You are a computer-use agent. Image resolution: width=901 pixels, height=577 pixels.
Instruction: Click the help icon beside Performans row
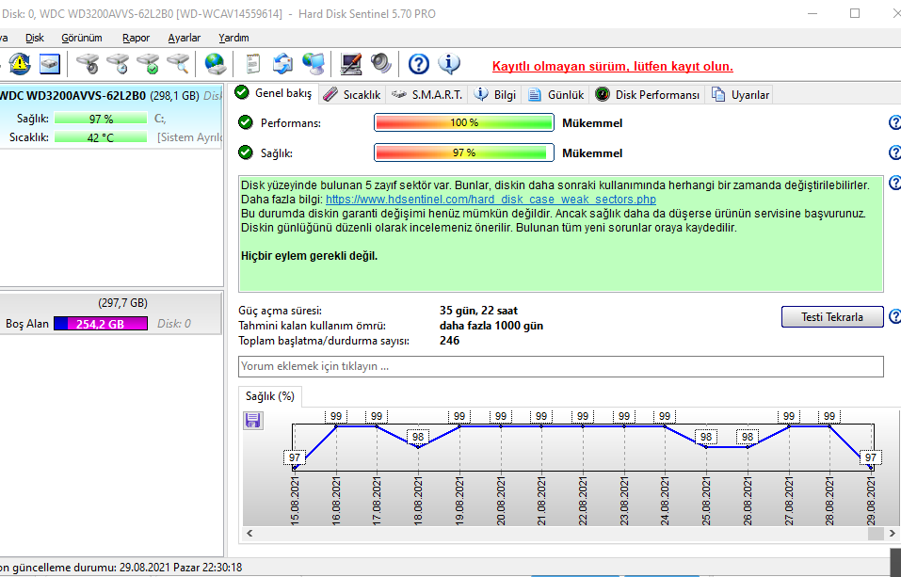click(x=894, y=122)
